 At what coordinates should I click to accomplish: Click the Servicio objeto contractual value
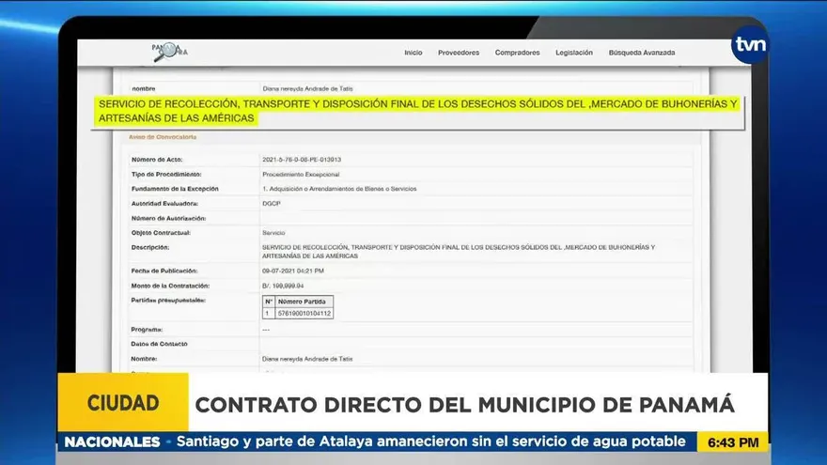click(273, 233)
